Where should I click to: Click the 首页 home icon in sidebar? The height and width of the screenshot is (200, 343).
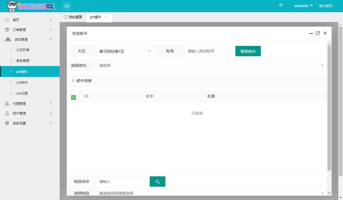click(7, 20)
